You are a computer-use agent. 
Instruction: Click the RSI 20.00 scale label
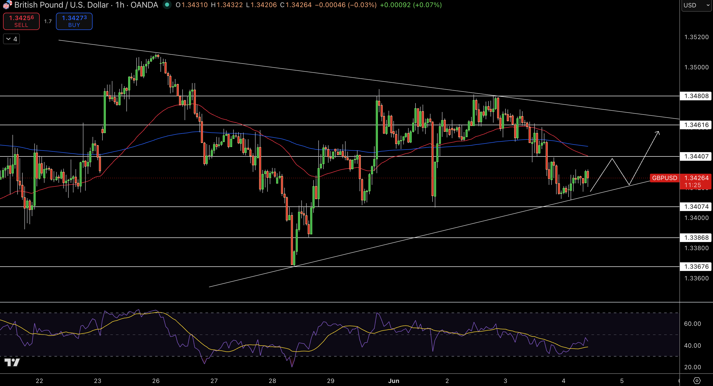tap(692, 367)
